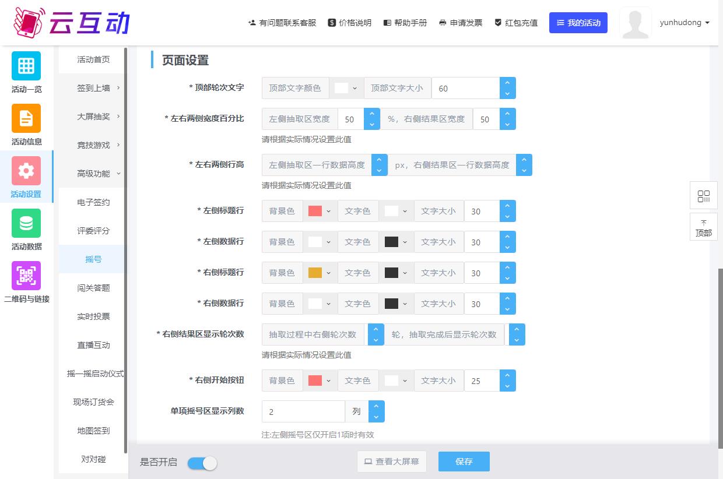Increase 顶部文字大小 with up arrow
This screenshot has width=723, height=479.
coord(507,83)
